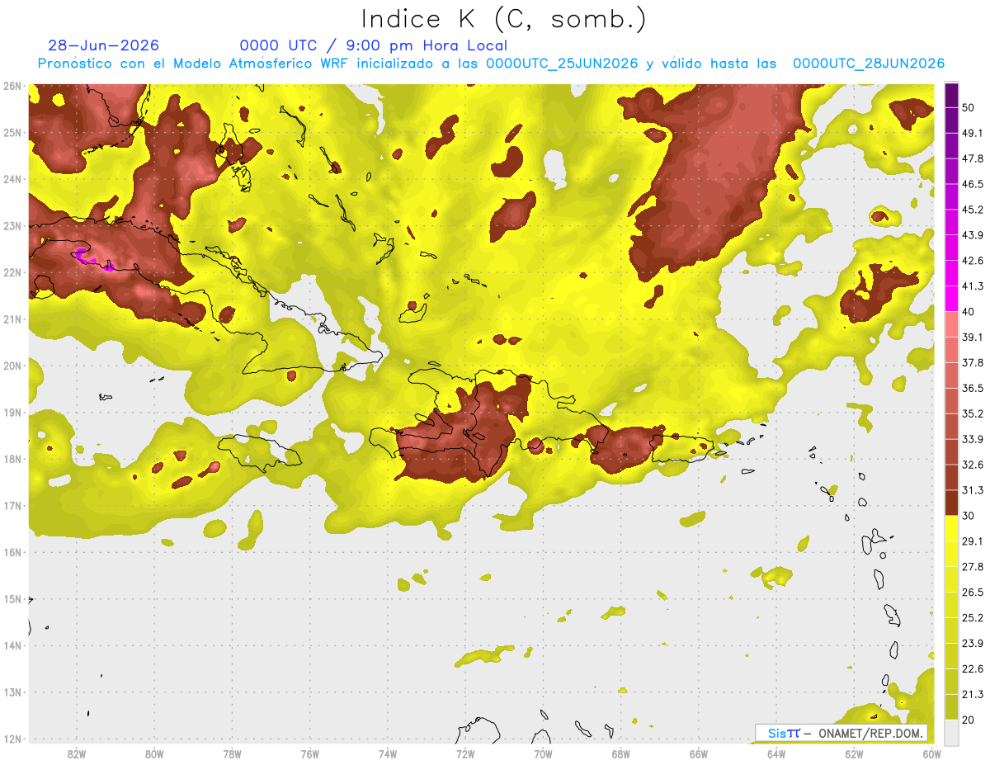
Task: Click longitude label "60W"
Action: (x=931, y=753)
